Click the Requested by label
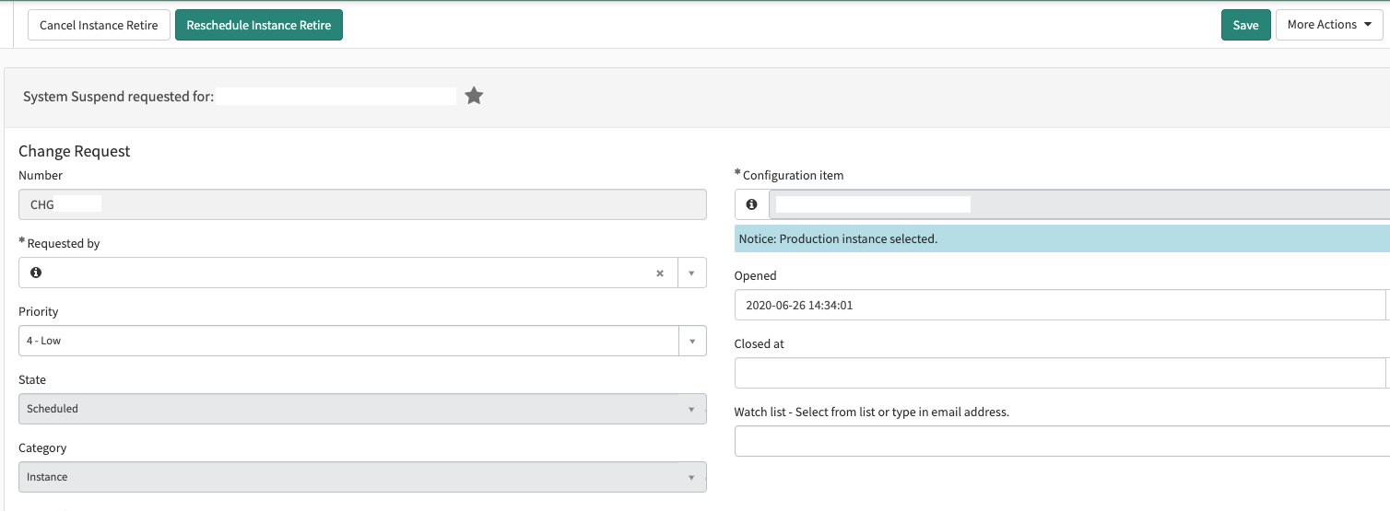Viewport: 1390px width, 511px height. click(x=64, y=243)
